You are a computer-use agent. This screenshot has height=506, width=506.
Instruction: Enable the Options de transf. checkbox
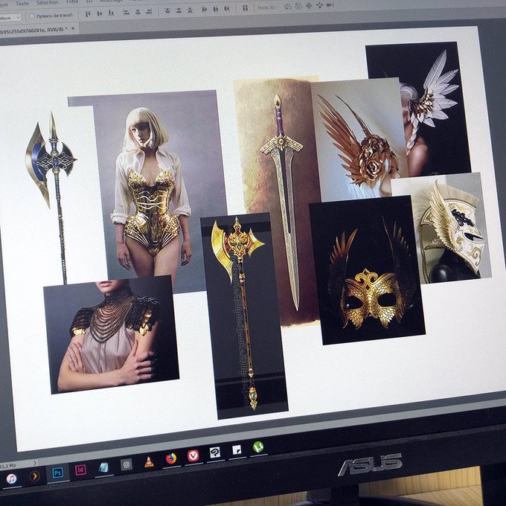[32, 16]
